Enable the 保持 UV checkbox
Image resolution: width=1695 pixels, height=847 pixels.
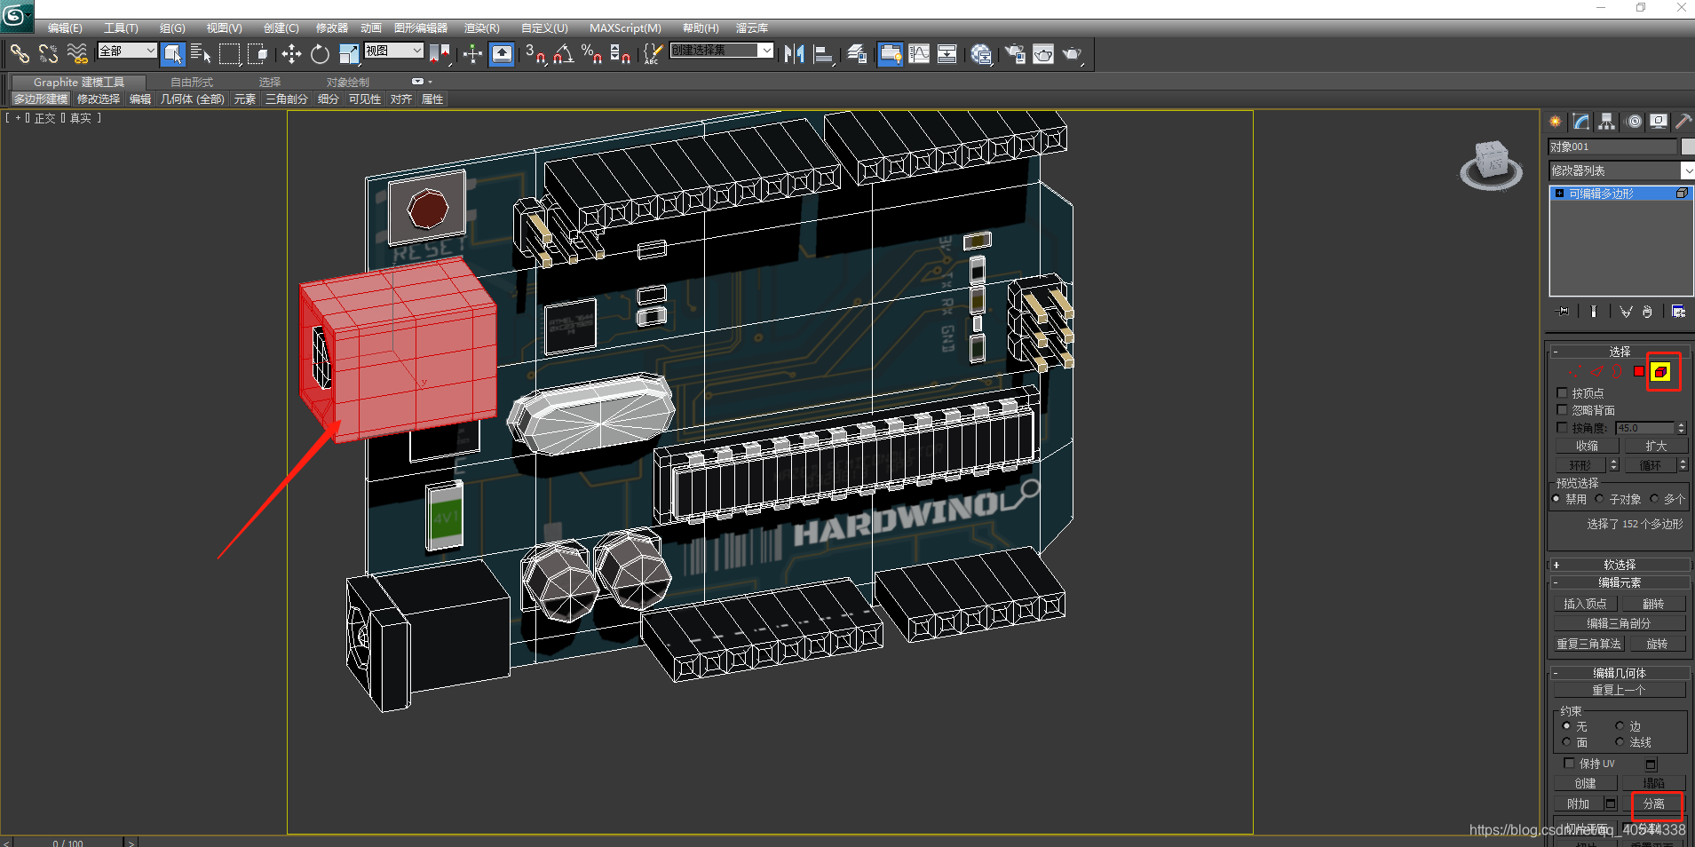click(1569, 764)
